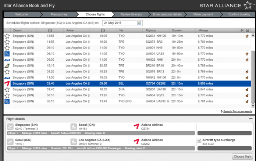Click the scroll down arrow of flight list
This screenshot has width=256, height=161.
coord(253,106)
